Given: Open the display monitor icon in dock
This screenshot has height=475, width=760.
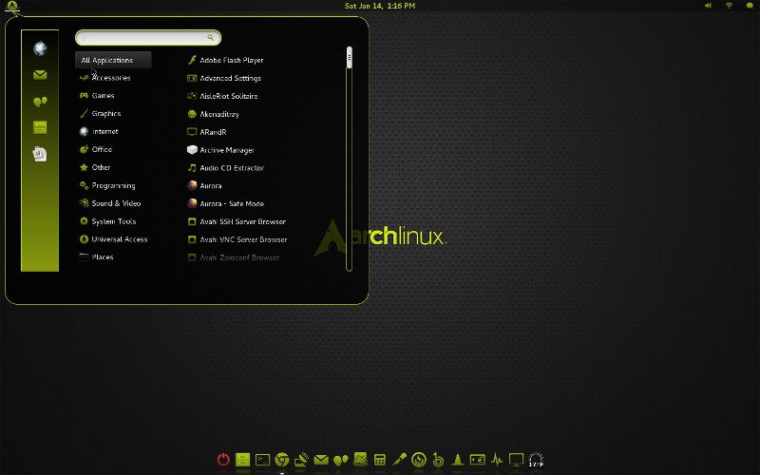Looking at the screenshot, I should [x=516, y=460].
